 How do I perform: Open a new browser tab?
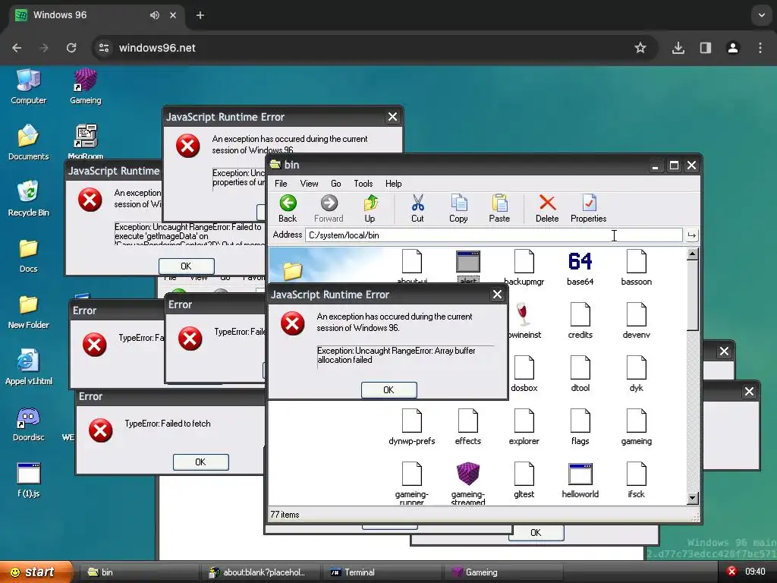click(200, 15)
